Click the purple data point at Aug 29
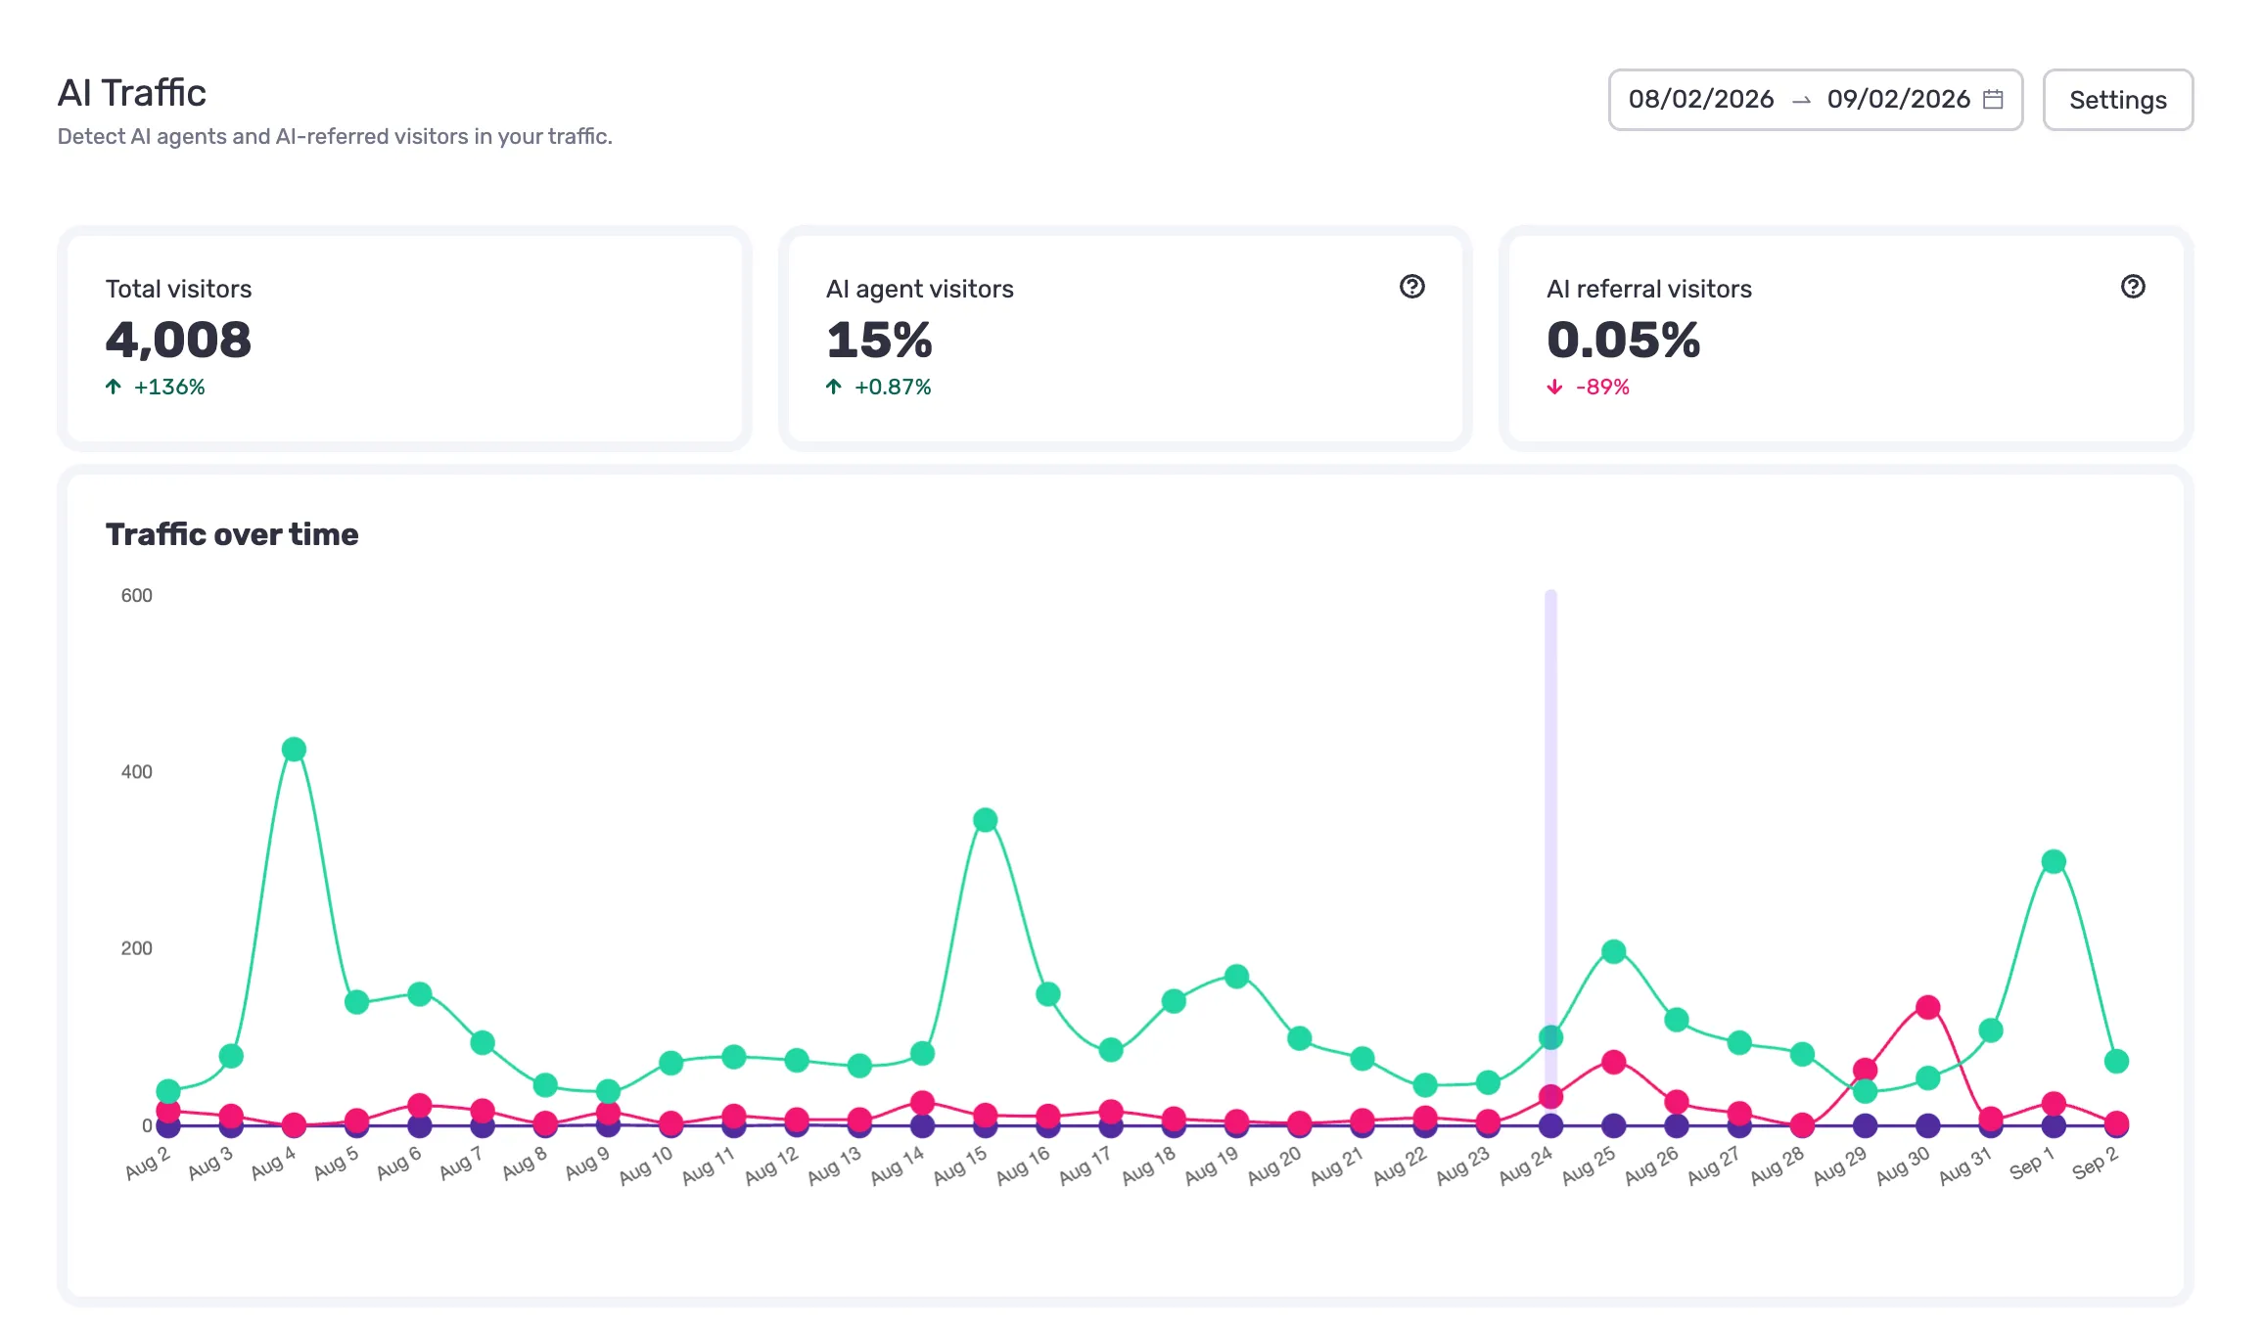 [x=1866, y=1126]
